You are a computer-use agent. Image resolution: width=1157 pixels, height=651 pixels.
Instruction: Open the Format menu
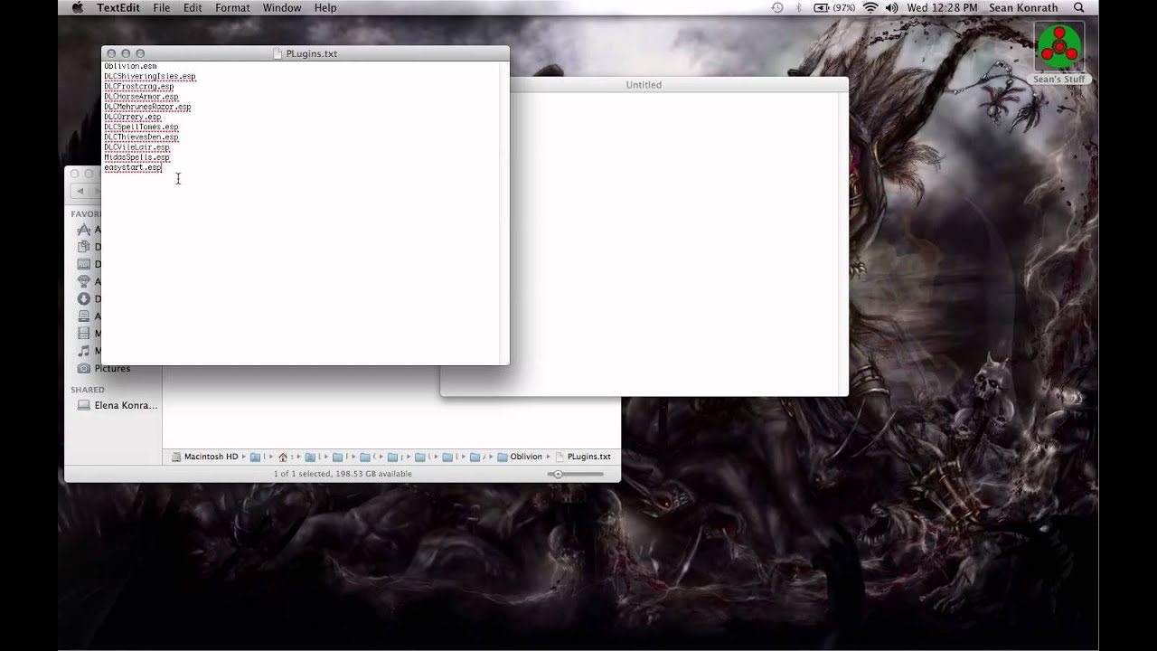point(232,7)
